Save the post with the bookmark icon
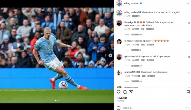The image size is (191, 110). (x=188, y=92)
